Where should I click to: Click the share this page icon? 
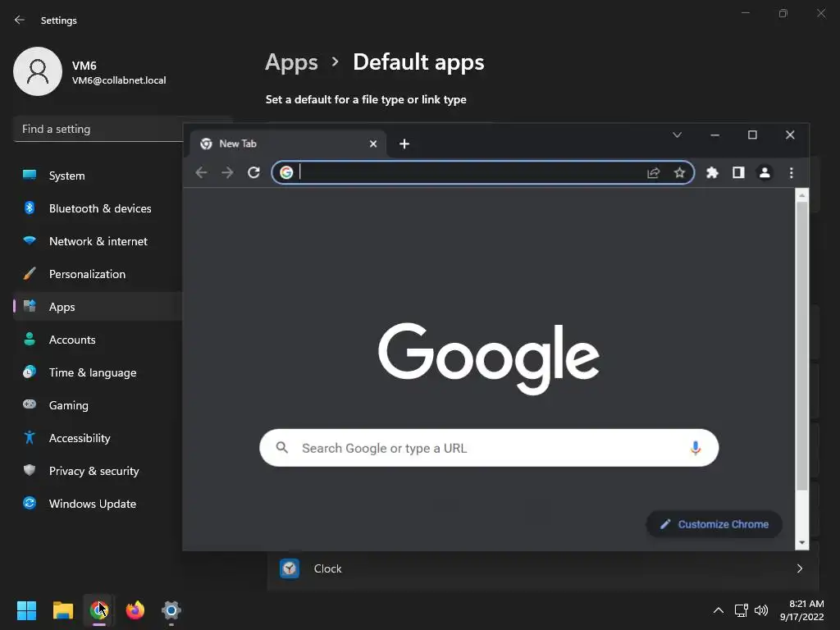click(653, 172)
